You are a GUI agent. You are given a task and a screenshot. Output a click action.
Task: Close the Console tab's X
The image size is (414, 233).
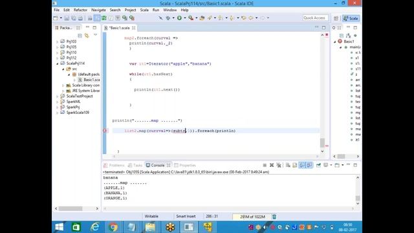pos(168,166)
